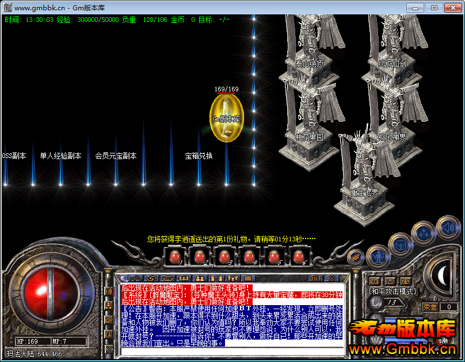465x362 pixels.
Task: Open the character status round button
Action: [x=378, y=256]
